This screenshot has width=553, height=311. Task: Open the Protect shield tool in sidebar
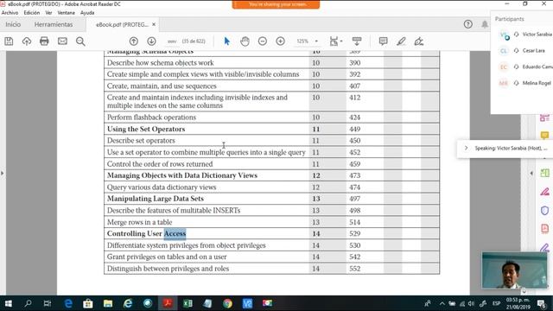click(x=544, y=211)
